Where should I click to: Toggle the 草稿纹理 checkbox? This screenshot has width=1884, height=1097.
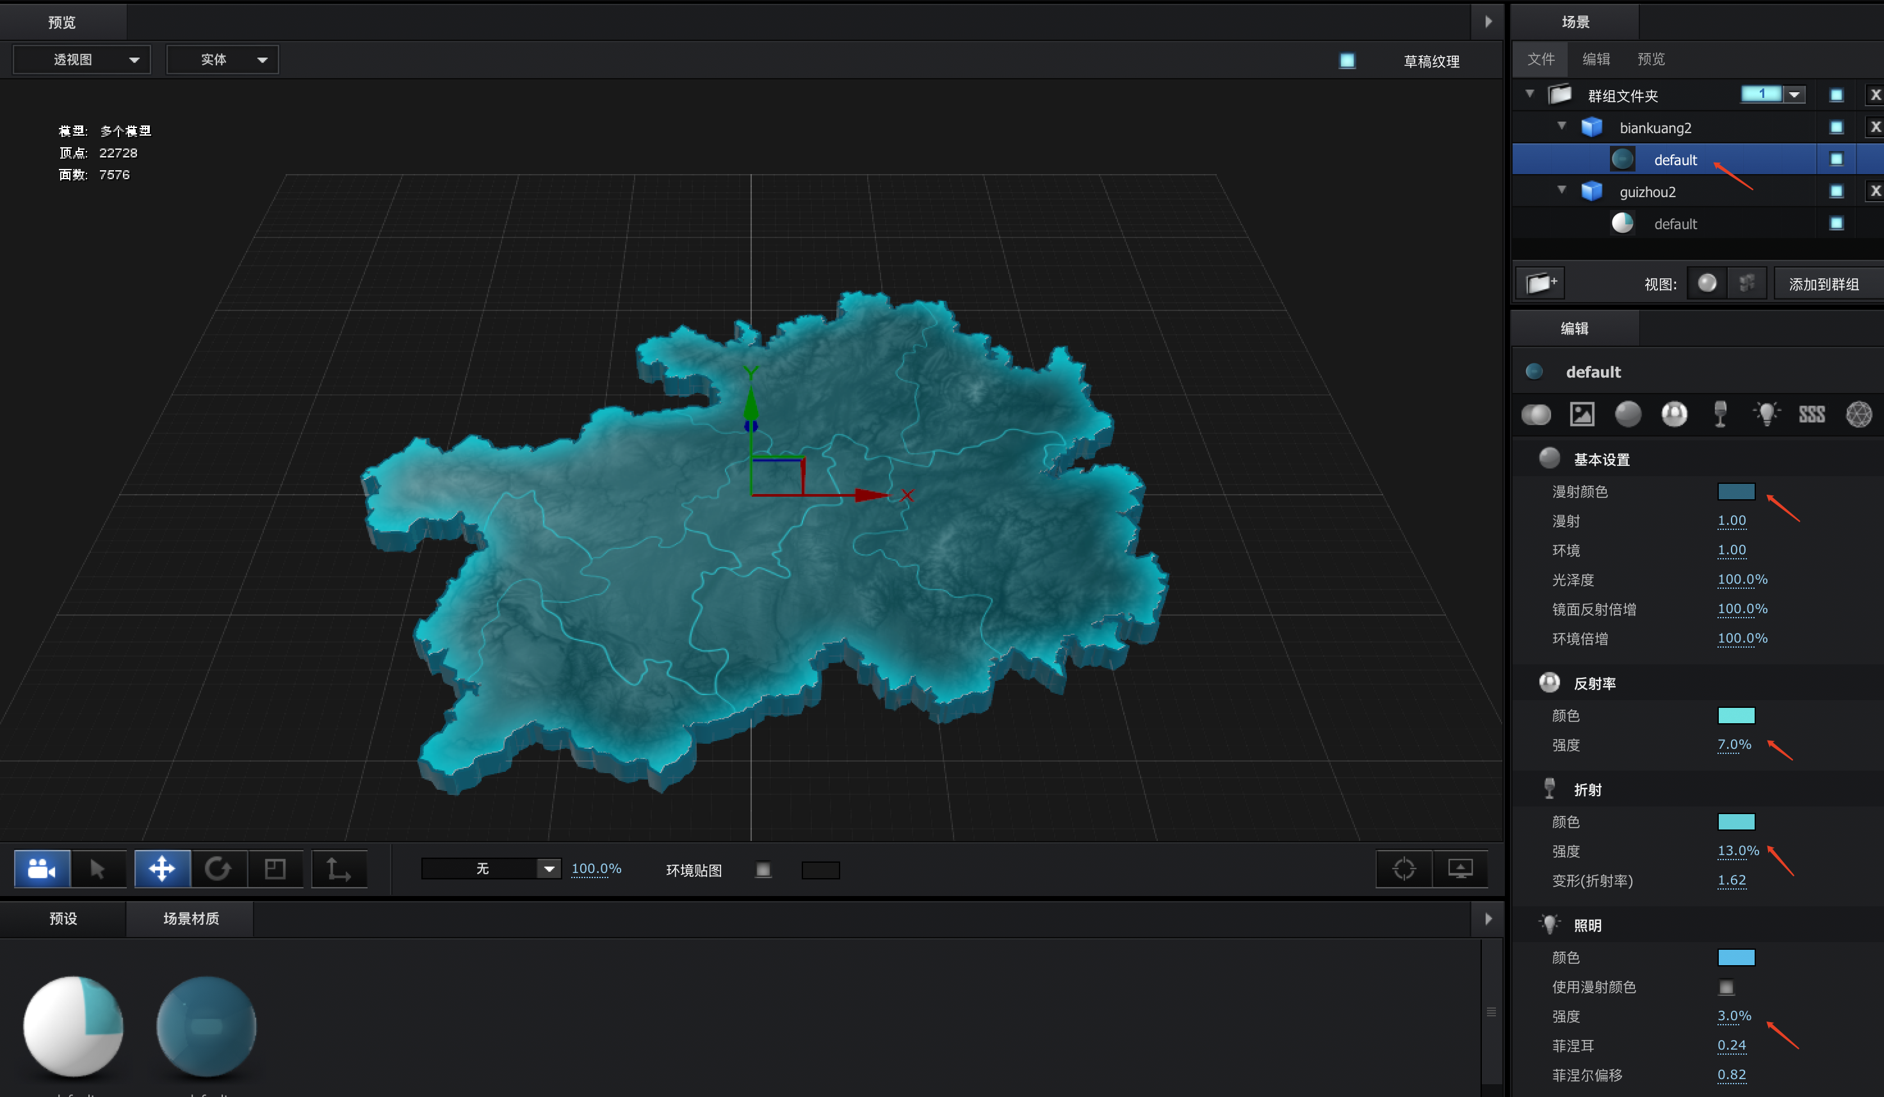click(1347, 61)
